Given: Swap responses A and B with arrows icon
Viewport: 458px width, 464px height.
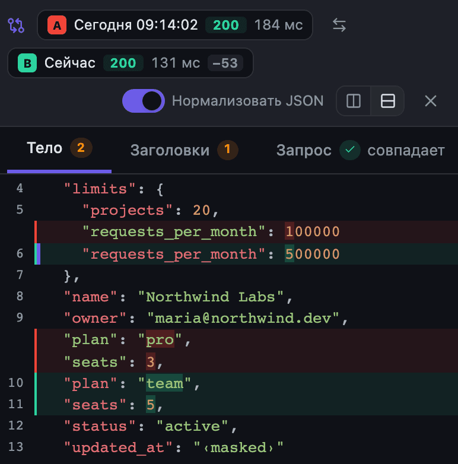Looking at the screenshot, I should 339,25.
